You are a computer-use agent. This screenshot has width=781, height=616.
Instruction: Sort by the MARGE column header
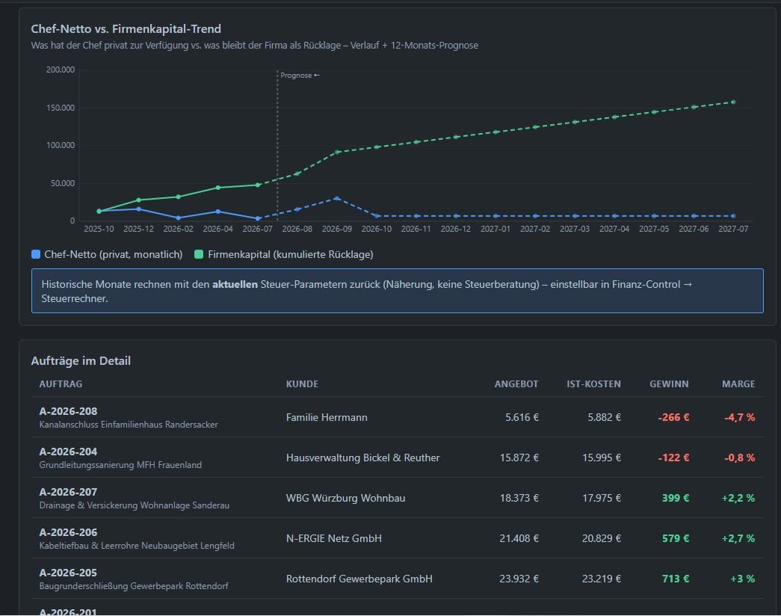point(738,384)
